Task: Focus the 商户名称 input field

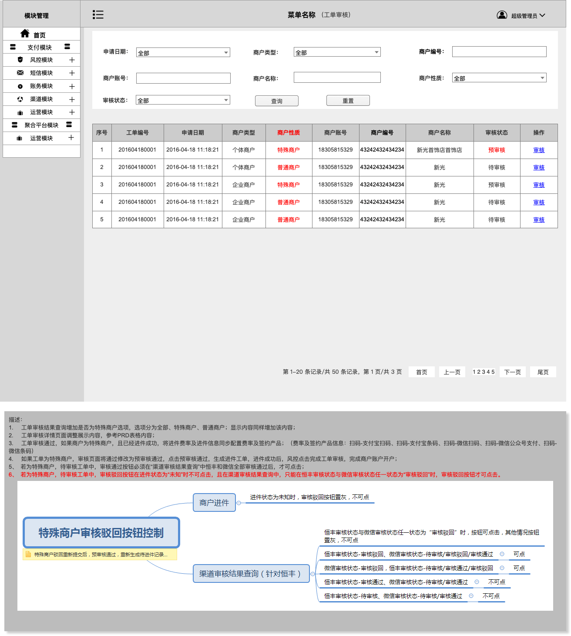Action: click(337, 77)
